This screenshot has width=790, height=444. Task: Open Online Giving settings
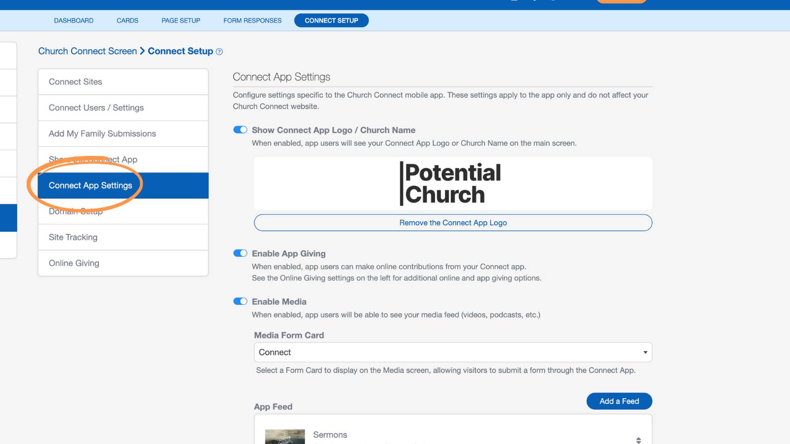point(123,263)
